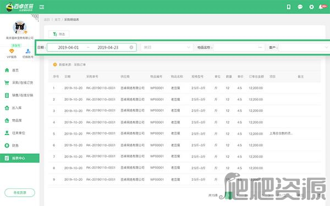This screenshot has height=206, width=330.
Task: Click the 筛选 filter button
Action: [59, 34]
